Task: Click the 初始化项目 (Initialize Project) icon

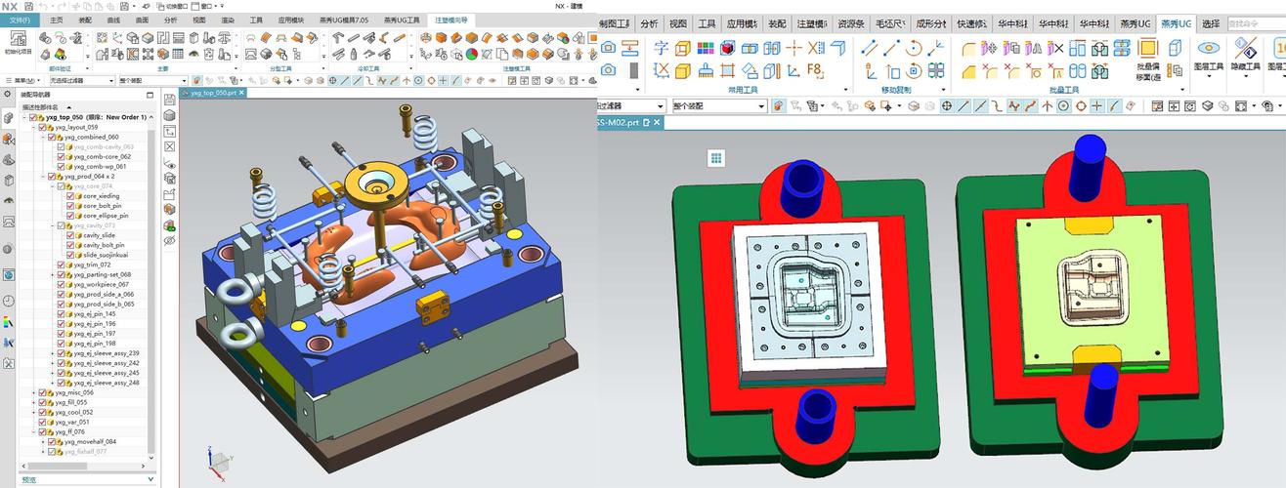Action: [17, 42]
